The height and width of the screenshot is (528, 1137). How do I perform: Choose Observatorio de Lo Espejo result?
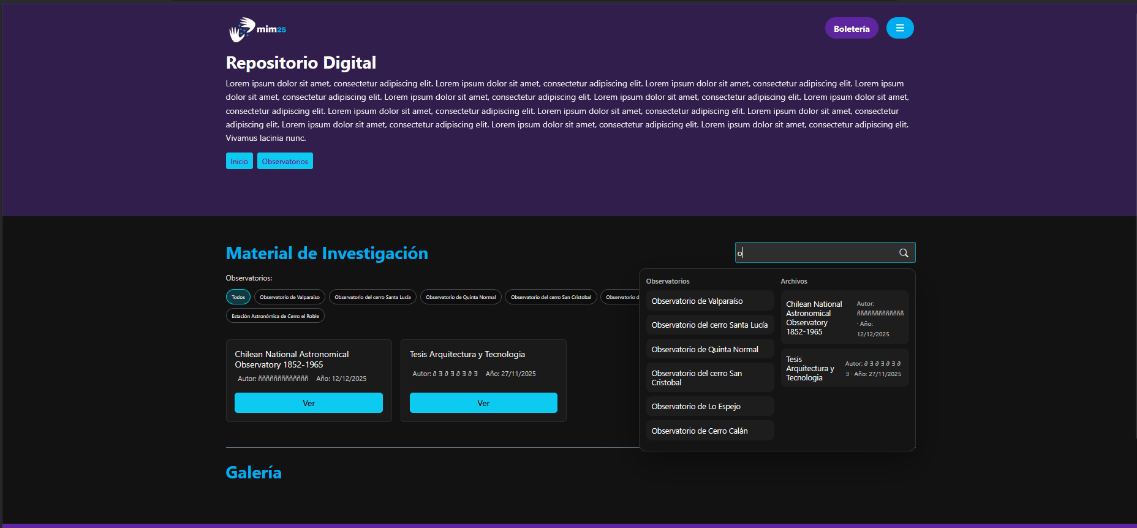(710, 406)
